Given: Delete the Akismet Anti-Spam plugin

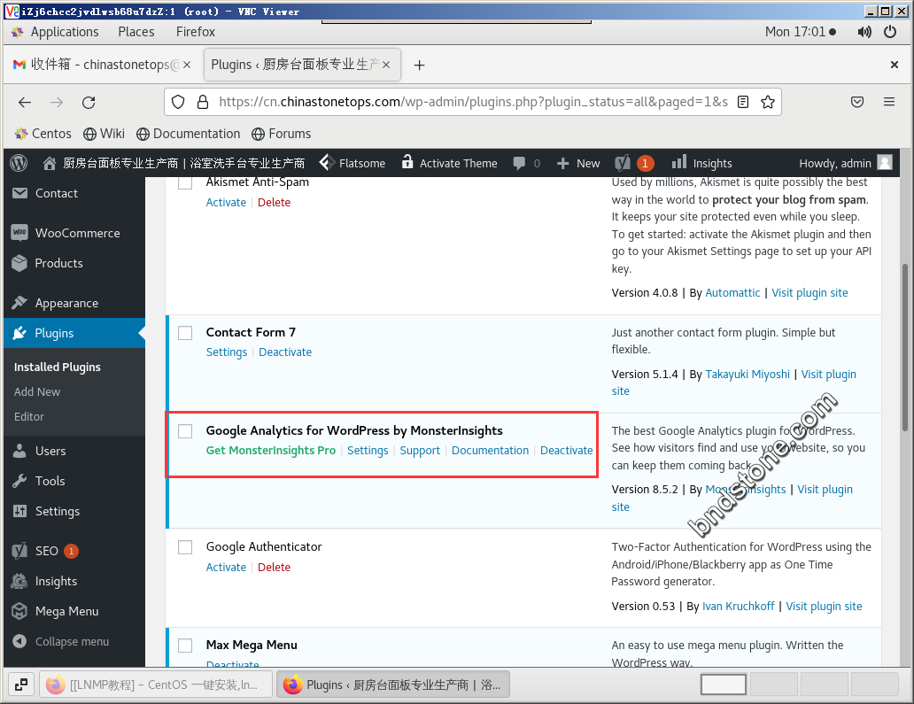Looking at the screenshot, I should (274, 203).
